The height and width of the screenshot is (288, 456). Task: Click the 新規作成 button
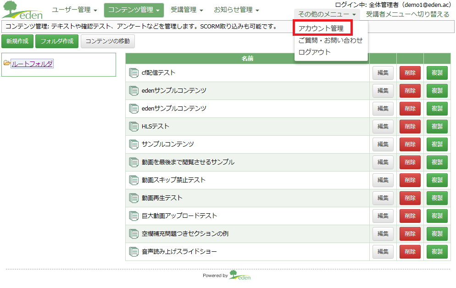pos(17,41)
